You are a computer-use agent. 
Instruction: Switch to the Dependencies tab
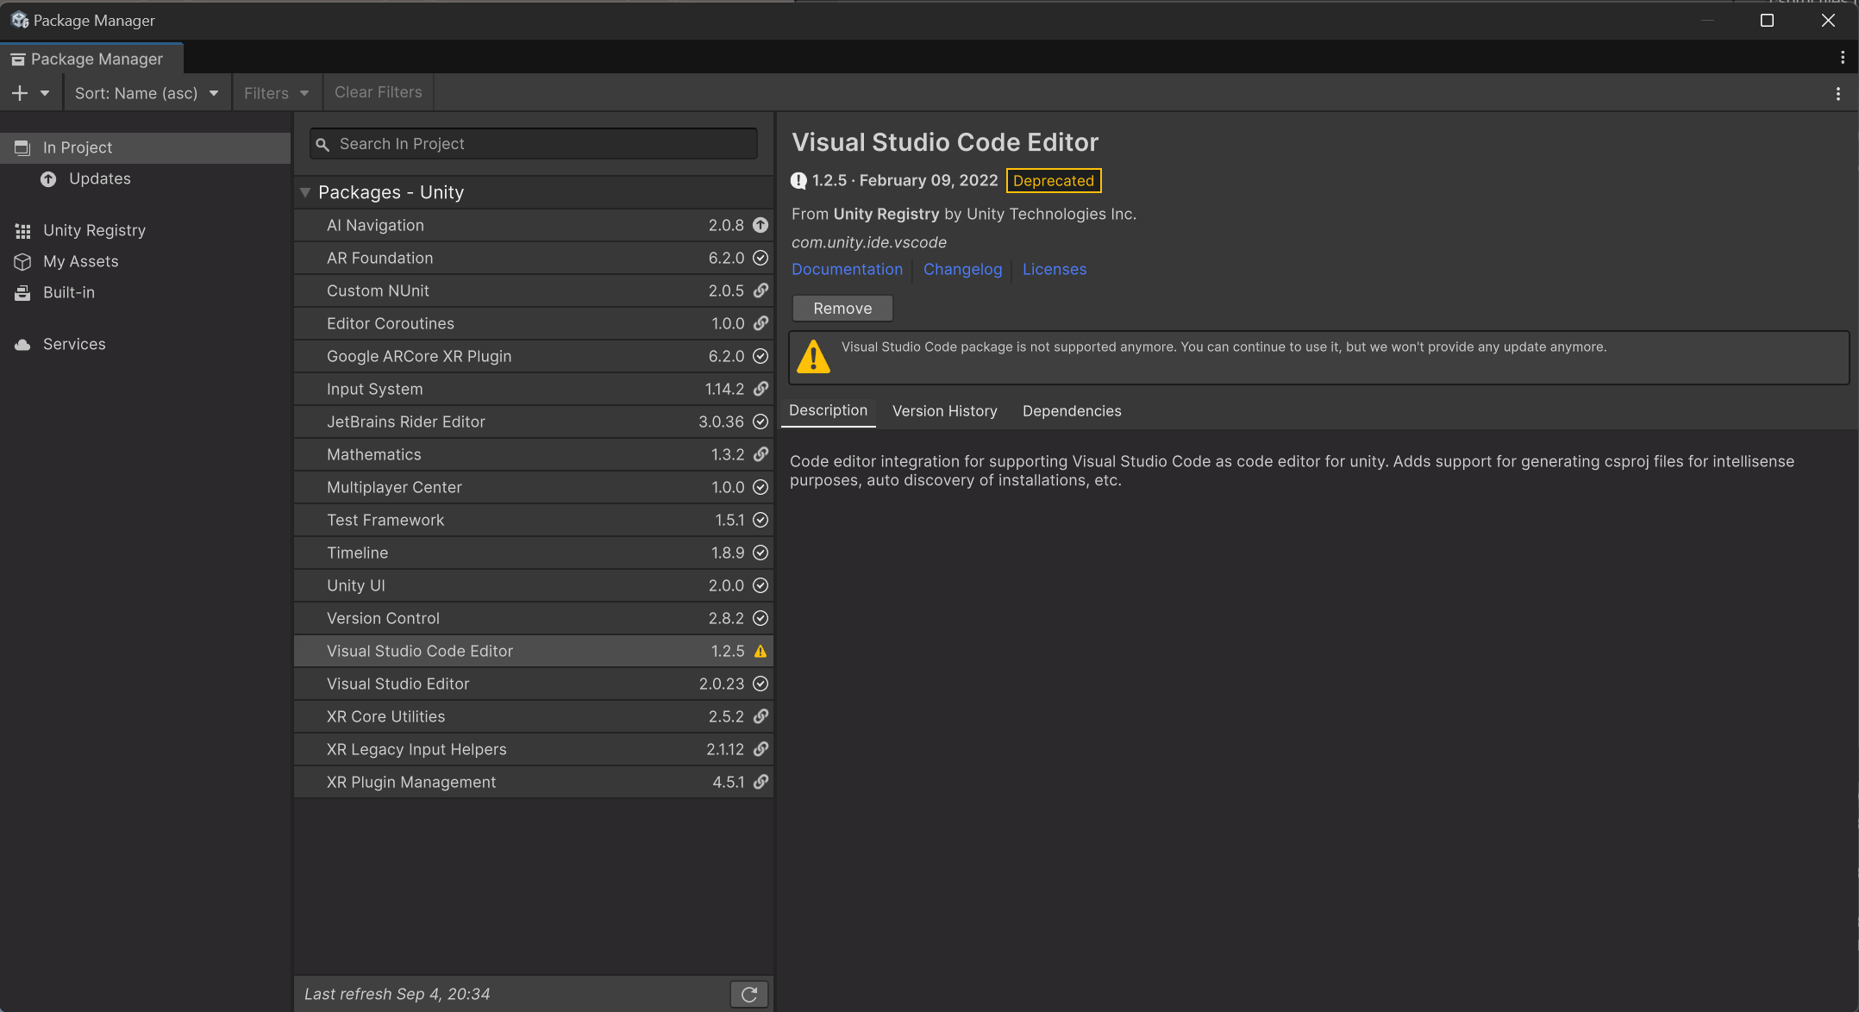(x=1071, y=411)
